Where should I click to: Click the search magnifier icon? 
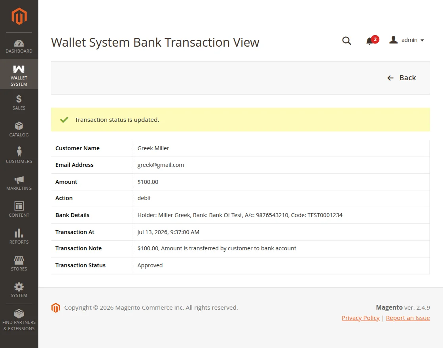346,41
